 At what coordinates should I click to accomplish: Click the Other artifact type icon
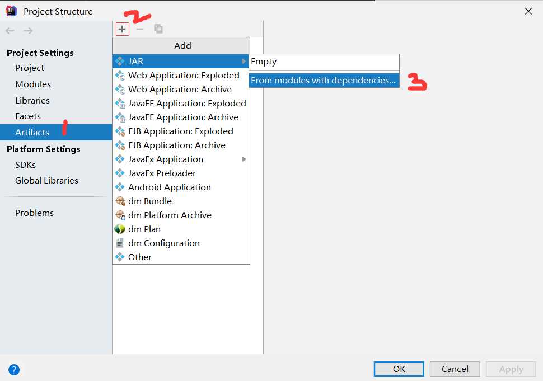point(120,257)
